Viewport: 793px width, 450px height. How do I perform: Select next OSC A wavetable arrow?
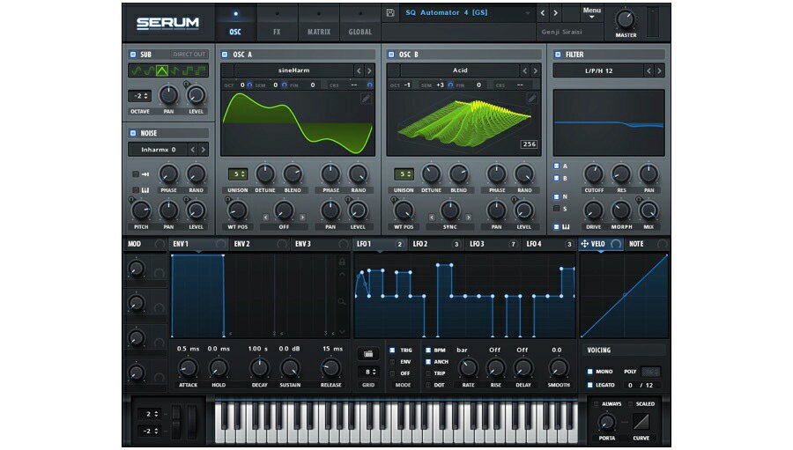point(369,70)
